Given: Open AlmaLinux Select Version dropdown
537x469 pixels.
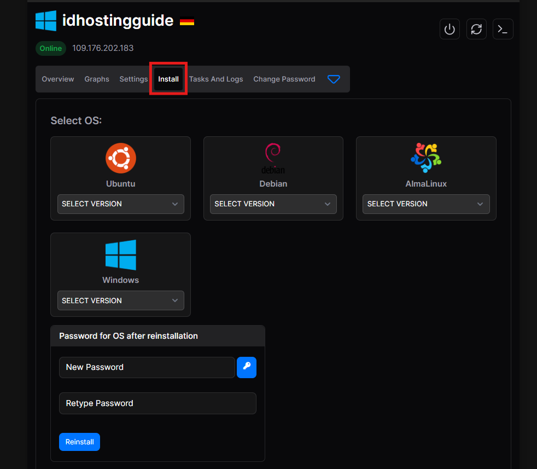Looking at the screenshot, I should pyautogui.click(x=426, y=204).
